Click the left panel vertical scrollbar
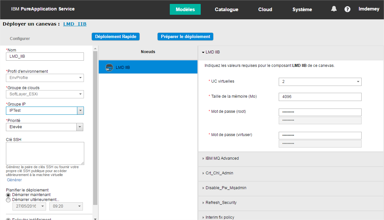This screenshot has width=384, height=220. coord(95,128)
